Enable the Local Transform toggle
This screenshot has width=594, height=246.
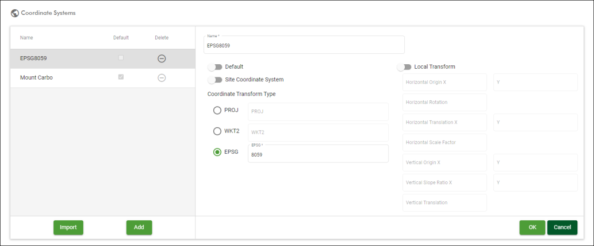pos(404,67)
